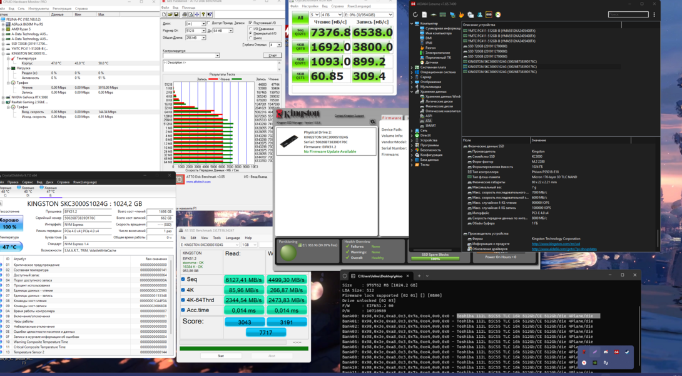The width and height of the screenshot is (682, 376).
Task: Uncheck the Seq test in AS SSD
Action: pyautogui.click(x=183, y=280)
